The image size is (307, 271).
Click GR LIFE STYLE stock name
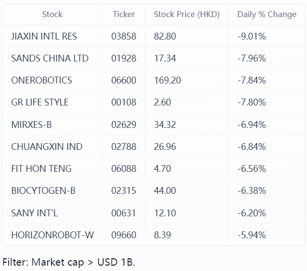[39, 103]
